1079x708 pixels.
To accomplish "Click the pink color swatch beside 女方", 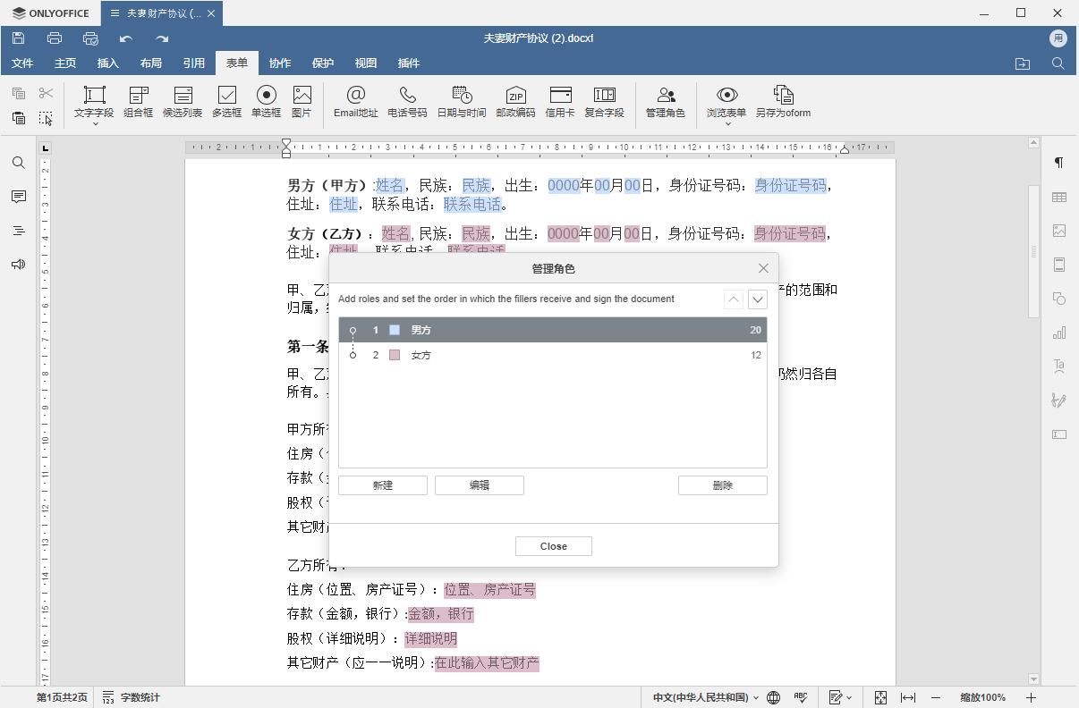I will point(395,355).
